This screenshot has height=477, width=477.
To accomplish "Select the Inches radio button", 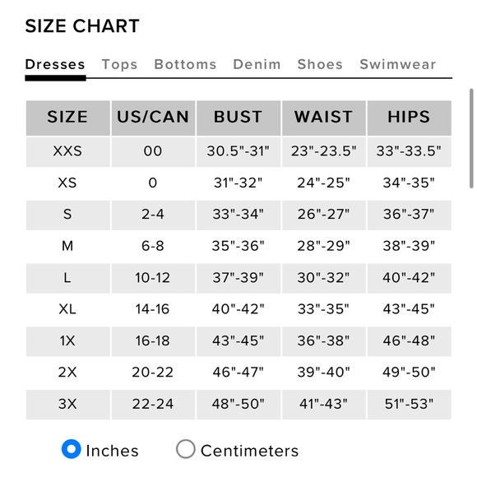I will 72,449.
